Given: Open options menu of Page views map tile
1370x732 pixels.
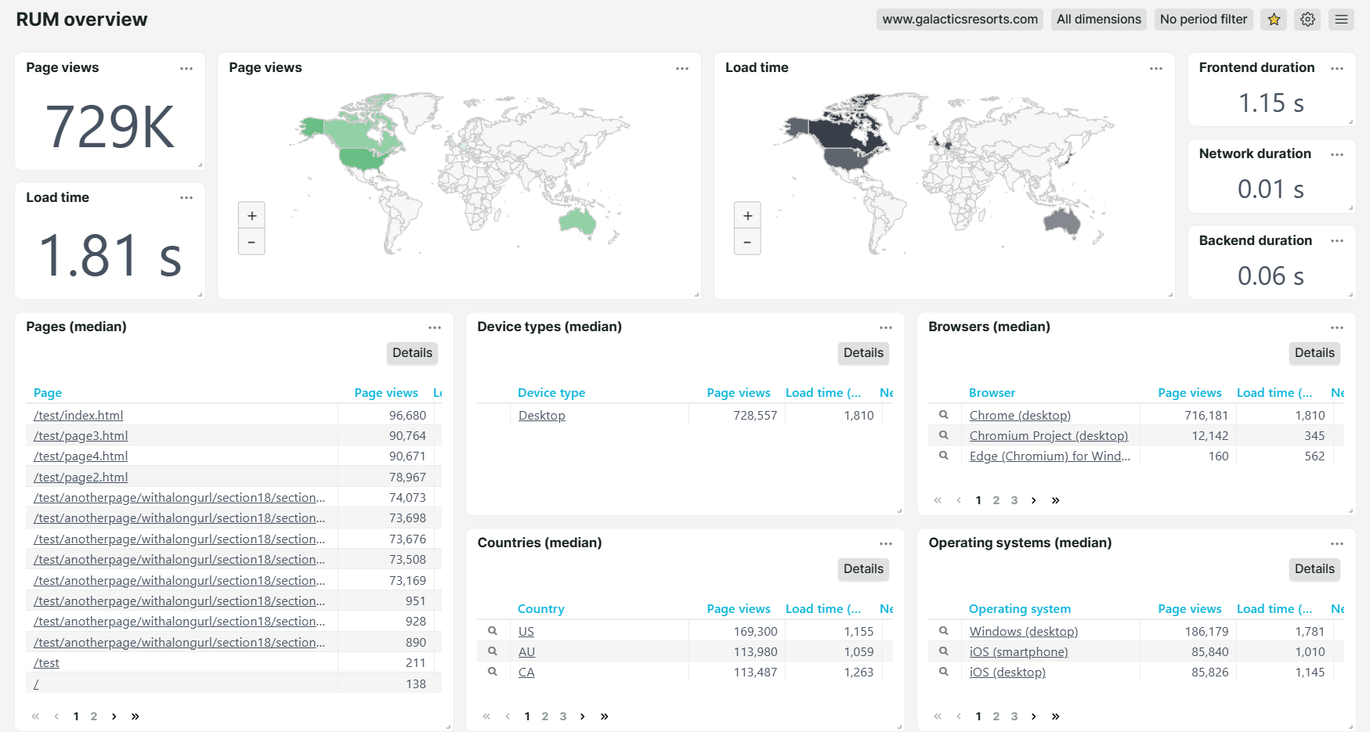Looking at the screenshot, I should pyautogui.click(x=682, y=68).
